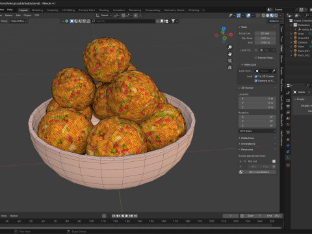Open the Physics properties tab icon
312x234 pixels.
coord(288,146)
